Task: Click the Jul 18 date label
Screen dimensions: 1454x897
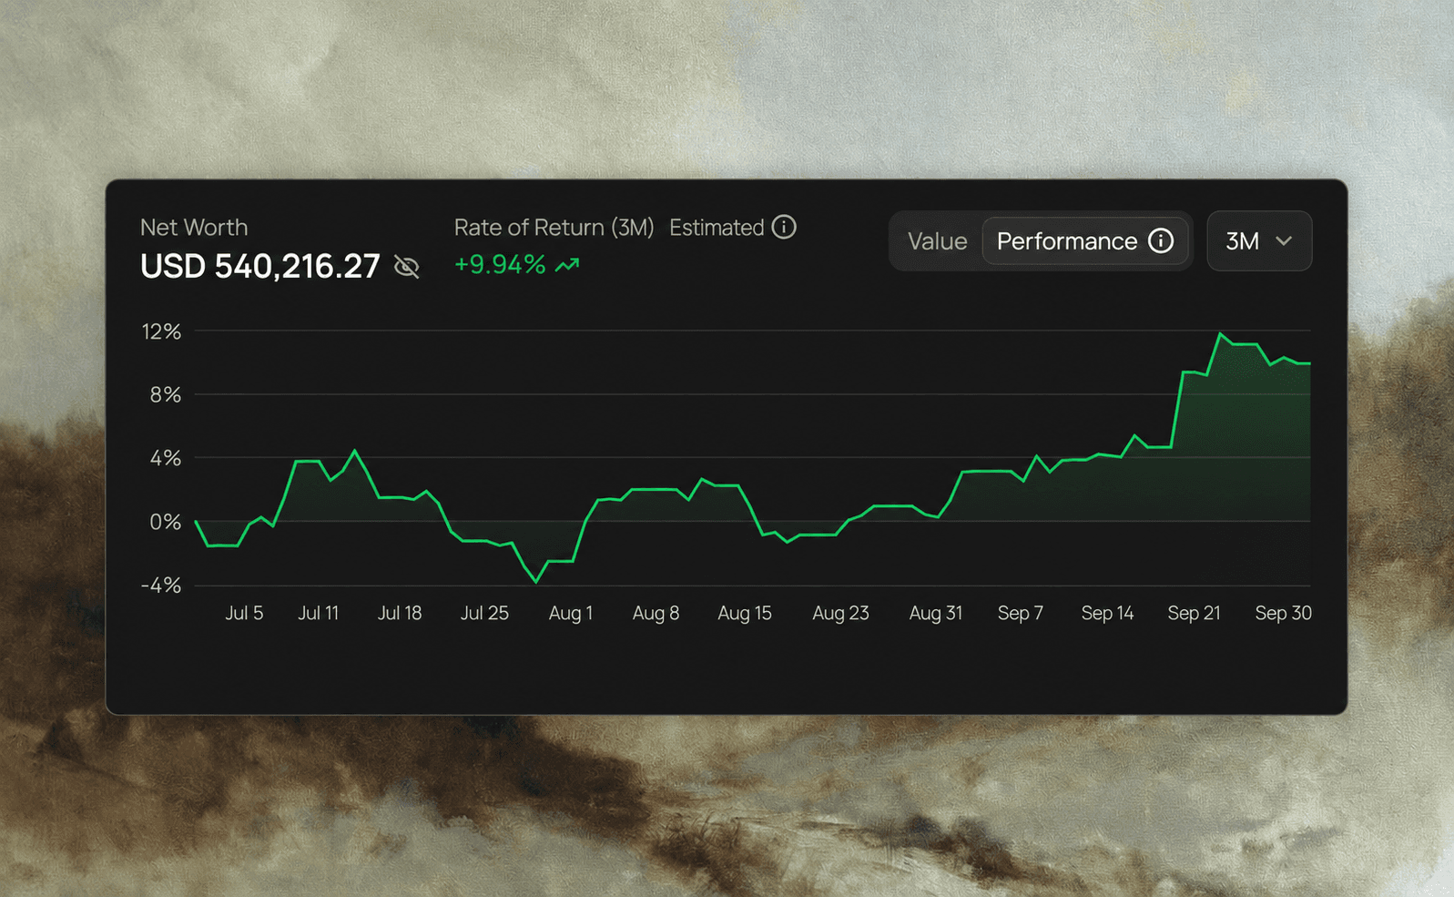Action: click(400, 613)
